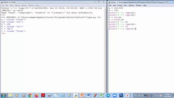Open Microsoft Excel from the taskbar
174x98 pixels.
click(101, 96)
